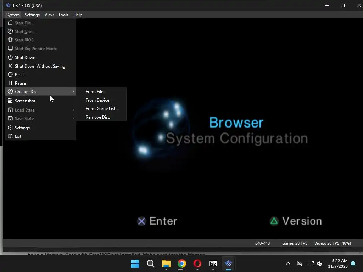Open taskbar Search magnifier

[150, 263]
